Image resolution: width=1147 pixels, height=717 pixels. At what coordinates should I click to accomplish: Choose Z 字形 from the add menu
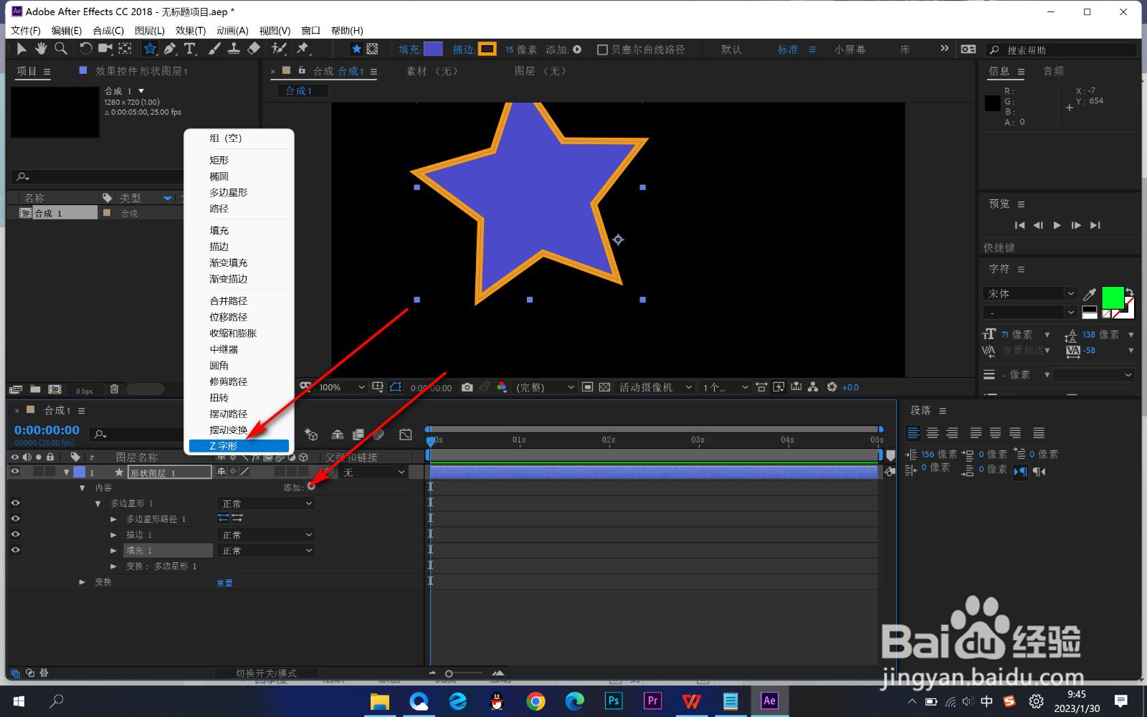click(239, 446)
